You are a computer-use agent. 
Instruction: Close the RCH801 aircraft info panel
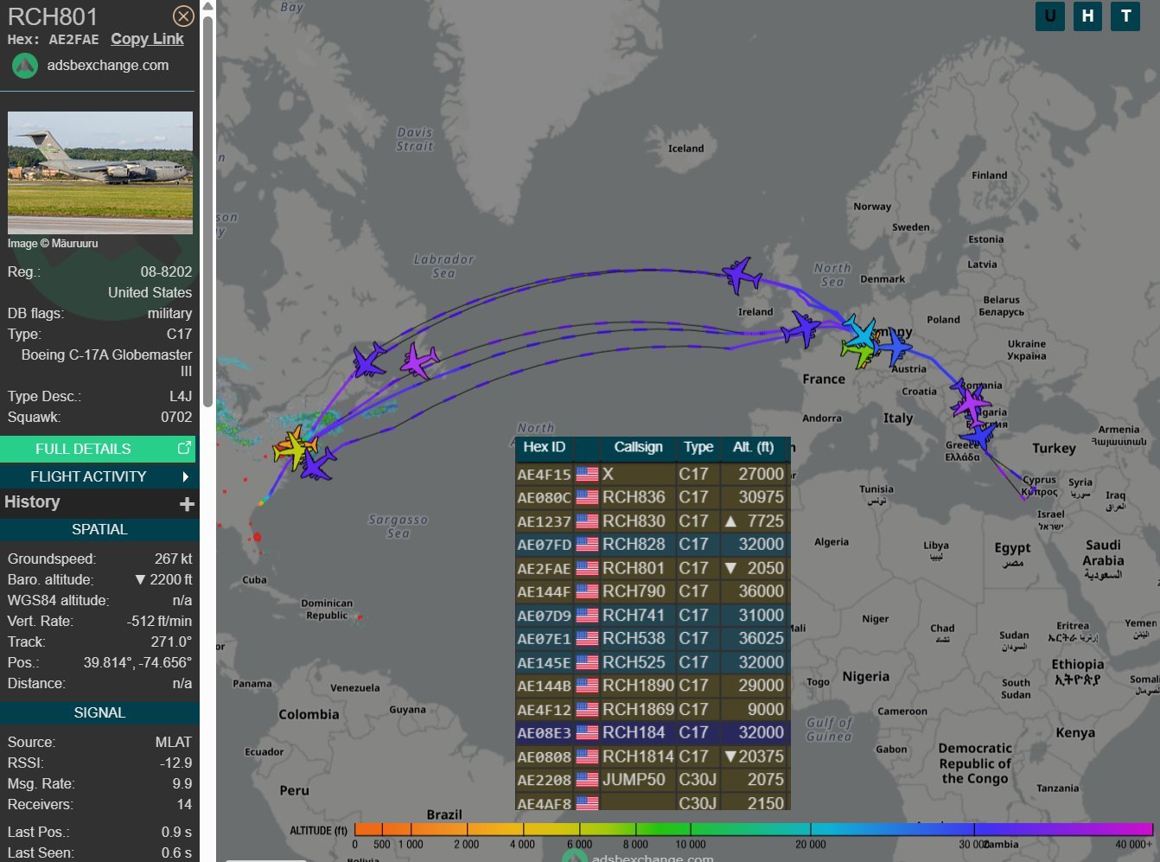click(183, 16)
